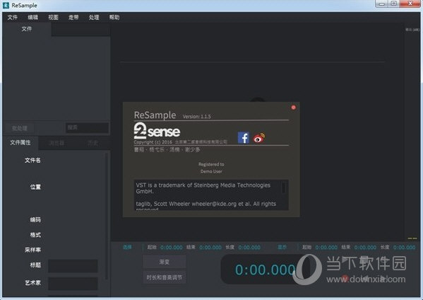Click the 格式 property label

(35, 235)
